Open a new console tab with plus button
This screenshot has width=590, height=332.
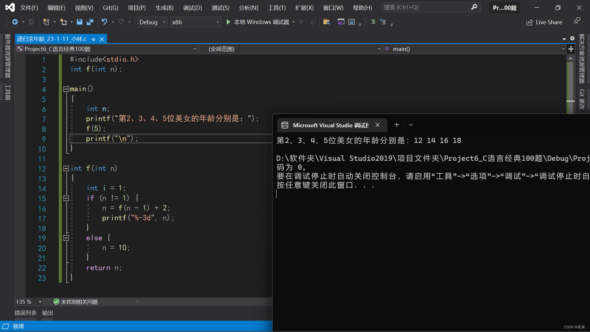(397, 125)
